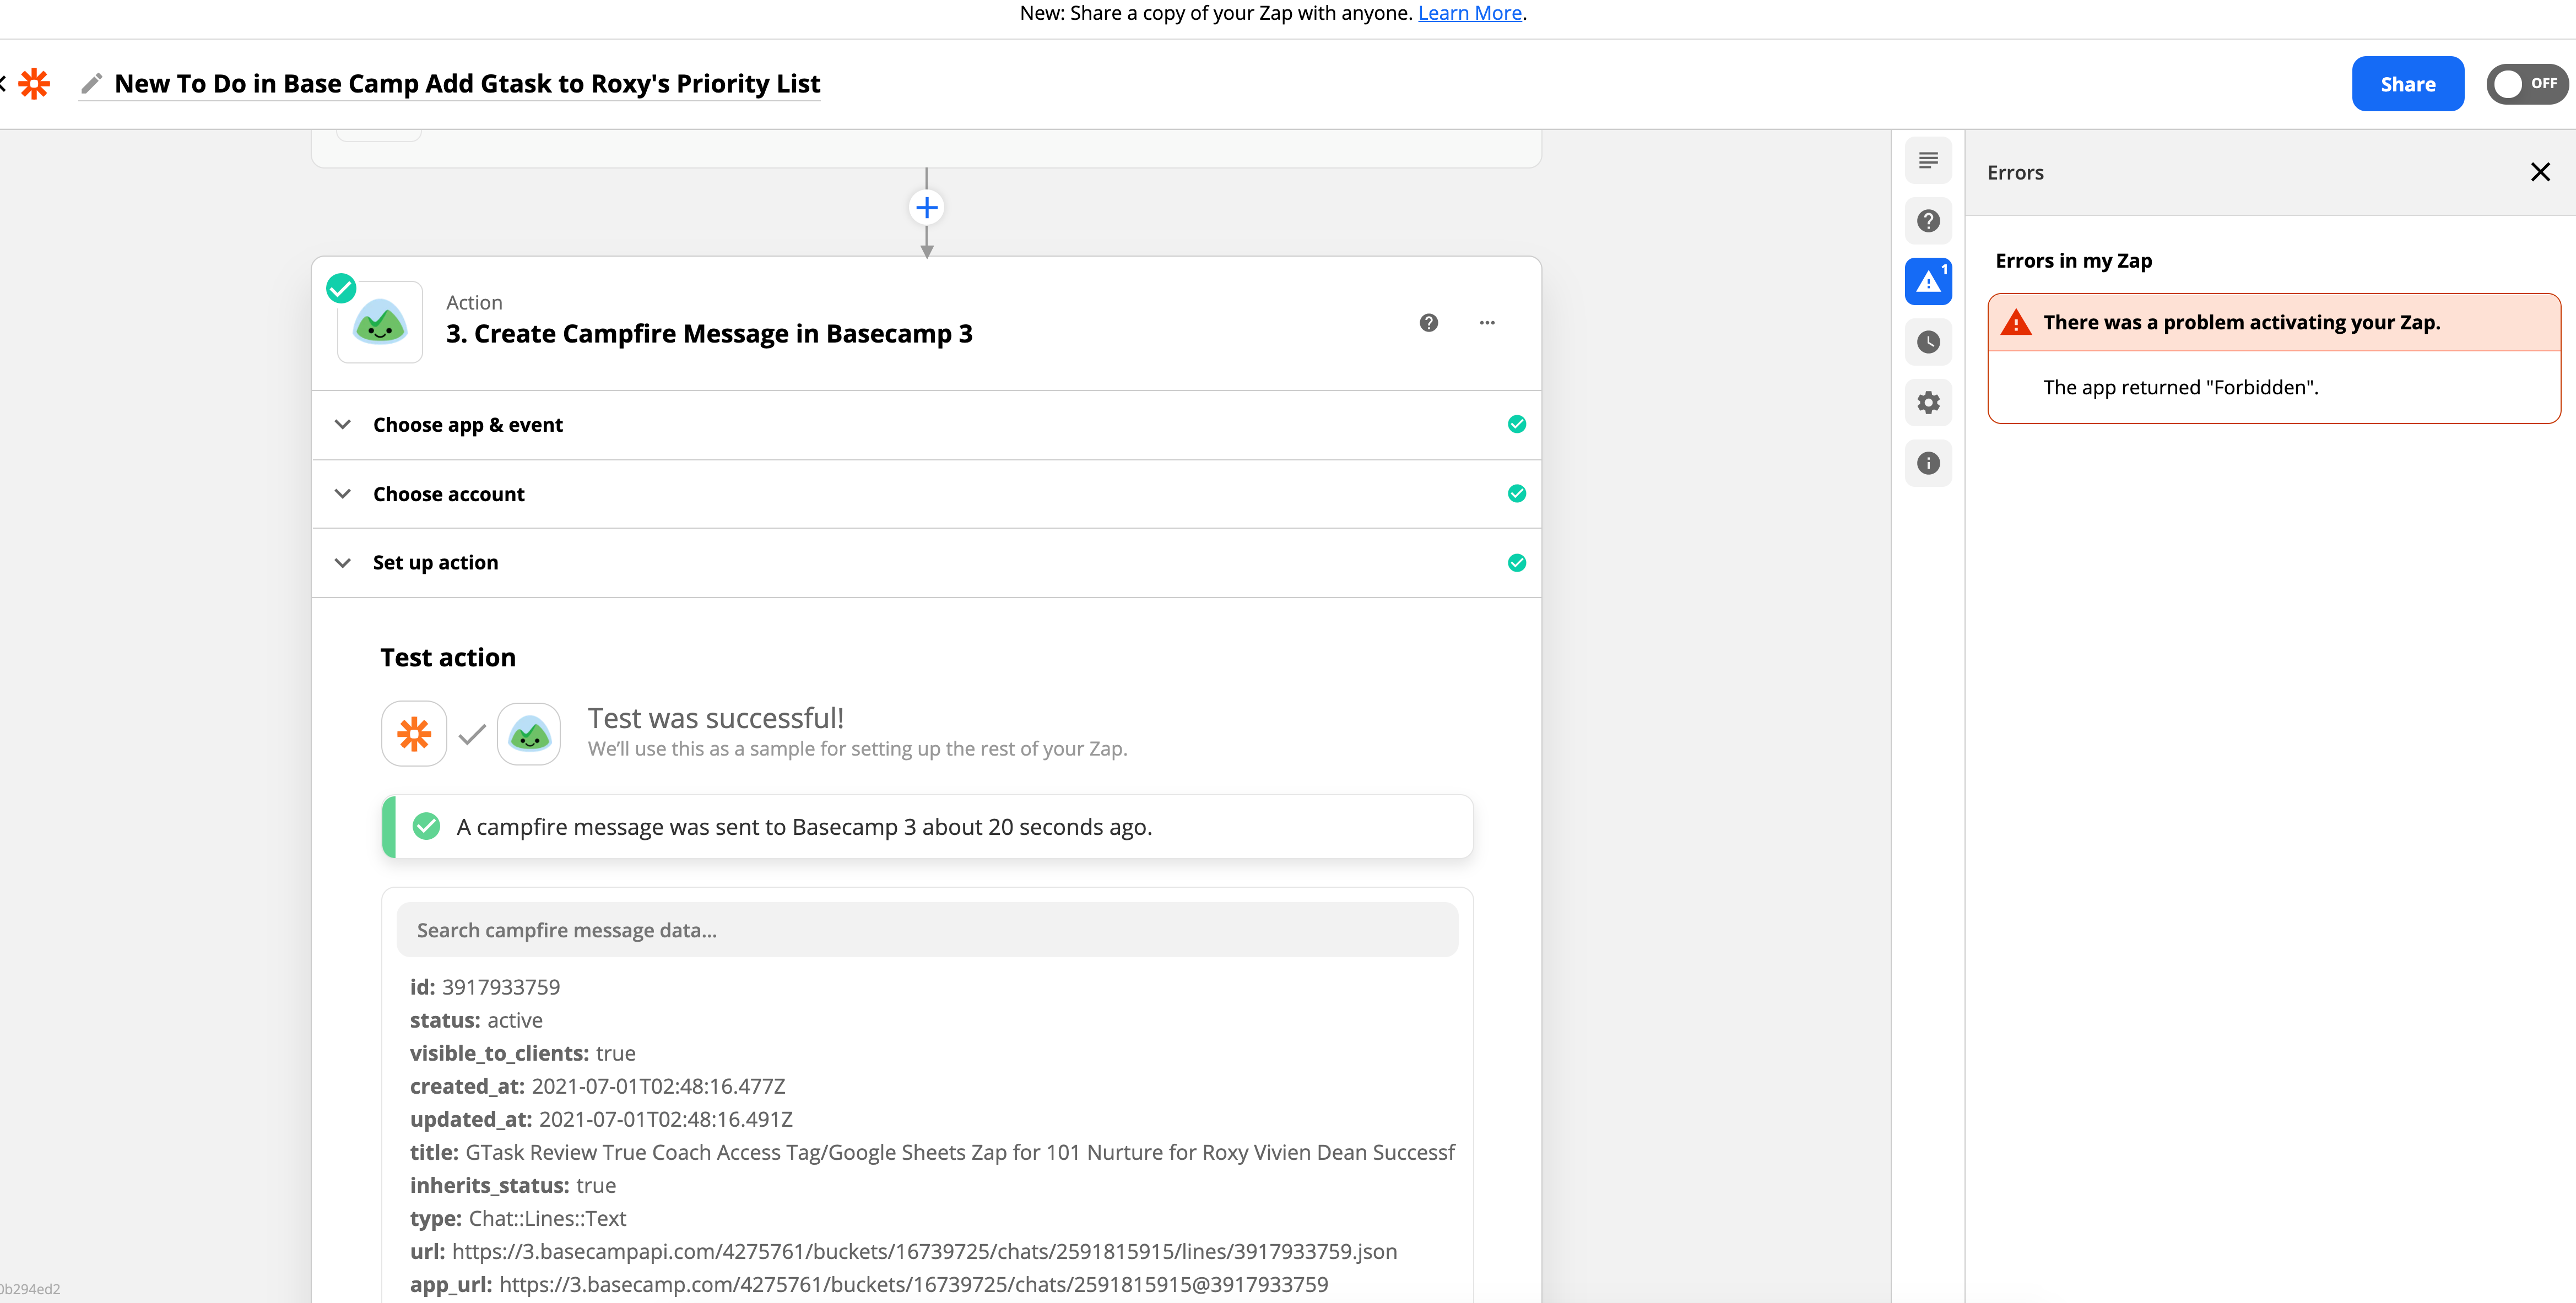Open the Learn More link in banner
Image resolution: width=2576 pixels, height=1303 pixels.
click(1469, 13)
